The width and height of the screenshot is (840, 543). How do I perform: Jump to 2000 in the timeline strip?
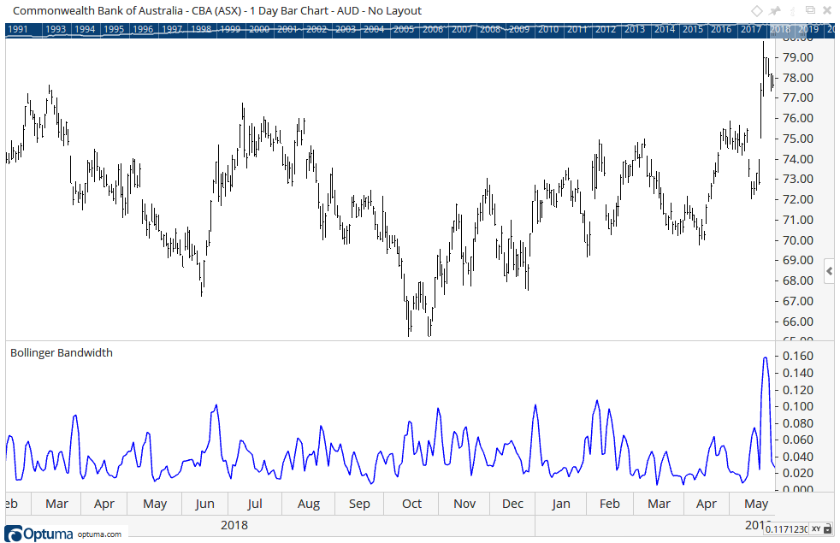click(259, 29)
